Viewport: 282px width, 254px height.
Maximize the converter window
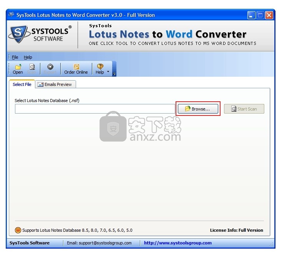tap(260, 15)
